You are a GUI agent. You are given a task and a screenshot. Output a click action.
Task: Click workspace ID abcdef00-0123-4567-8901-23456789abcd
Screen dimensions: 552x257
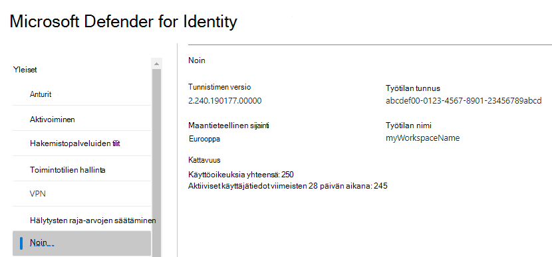(x=464, y=101)
